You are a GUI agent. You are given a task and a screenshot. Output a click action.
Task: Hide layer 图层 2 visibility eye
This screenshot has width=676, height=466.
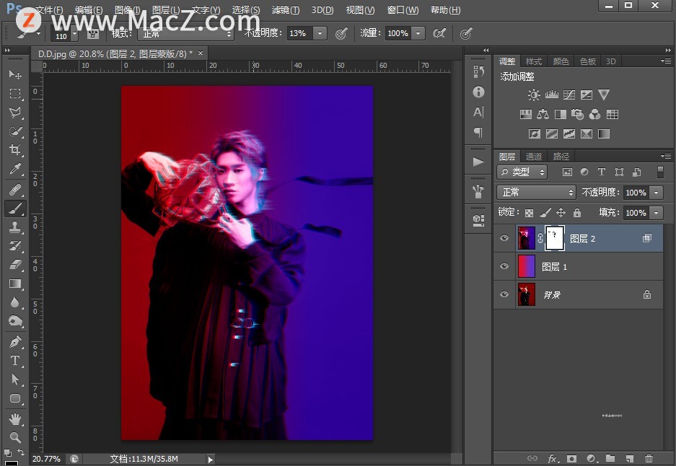tap(504, 238)
